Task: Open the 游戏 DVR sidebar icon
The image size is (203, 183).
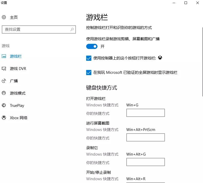Action: coord(4,68)
